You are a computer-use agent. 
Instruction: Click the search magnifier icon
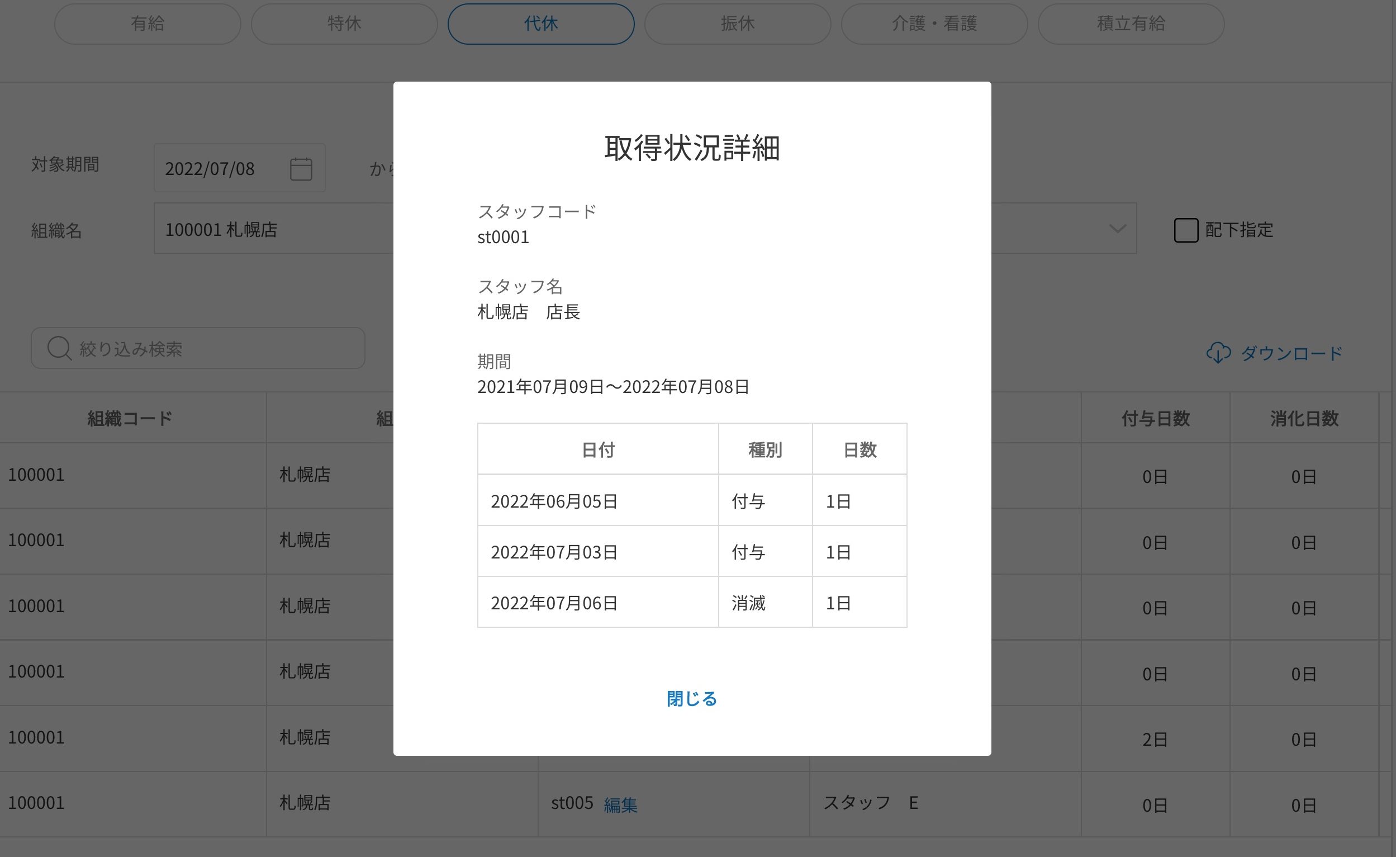(x=59, y=348)
